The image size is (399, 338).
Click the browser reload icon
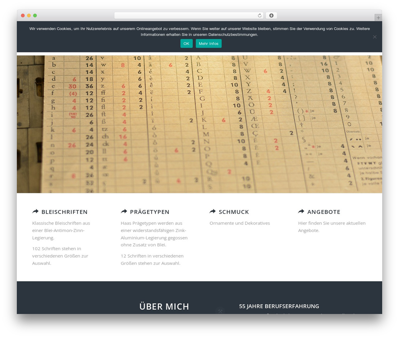coord(259,16)
